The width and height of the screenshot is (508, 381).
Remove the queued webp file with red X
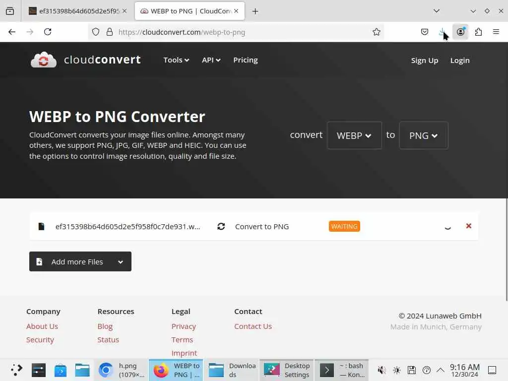coord(468,226)
